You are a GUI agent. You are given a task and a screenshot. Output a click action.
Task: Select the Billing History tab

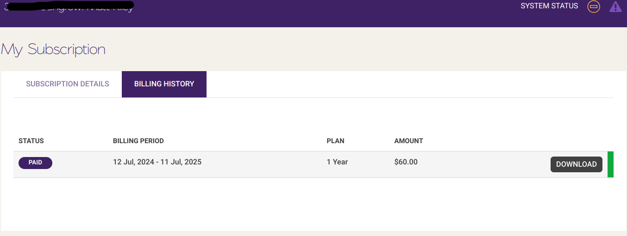point(164,84)
